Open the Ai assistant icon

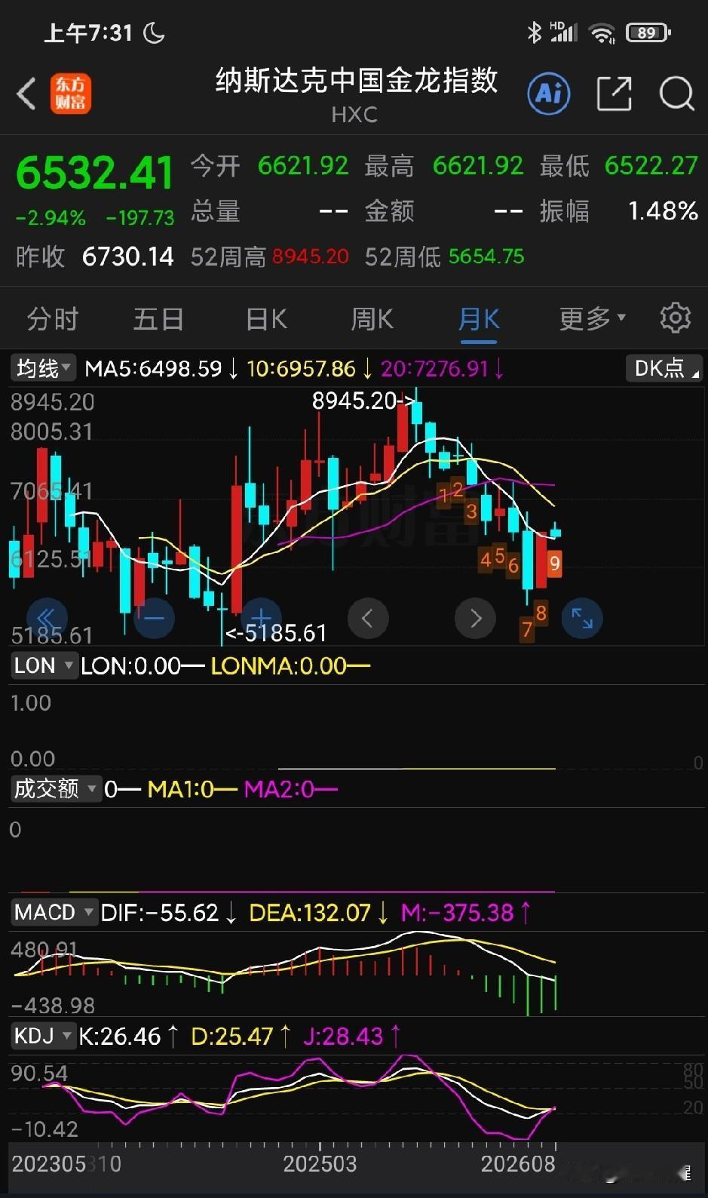pos(548,94)
